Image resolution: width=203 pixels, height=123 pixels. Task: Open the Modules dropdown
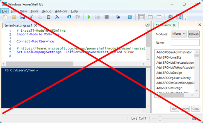[x=179, y=34]
